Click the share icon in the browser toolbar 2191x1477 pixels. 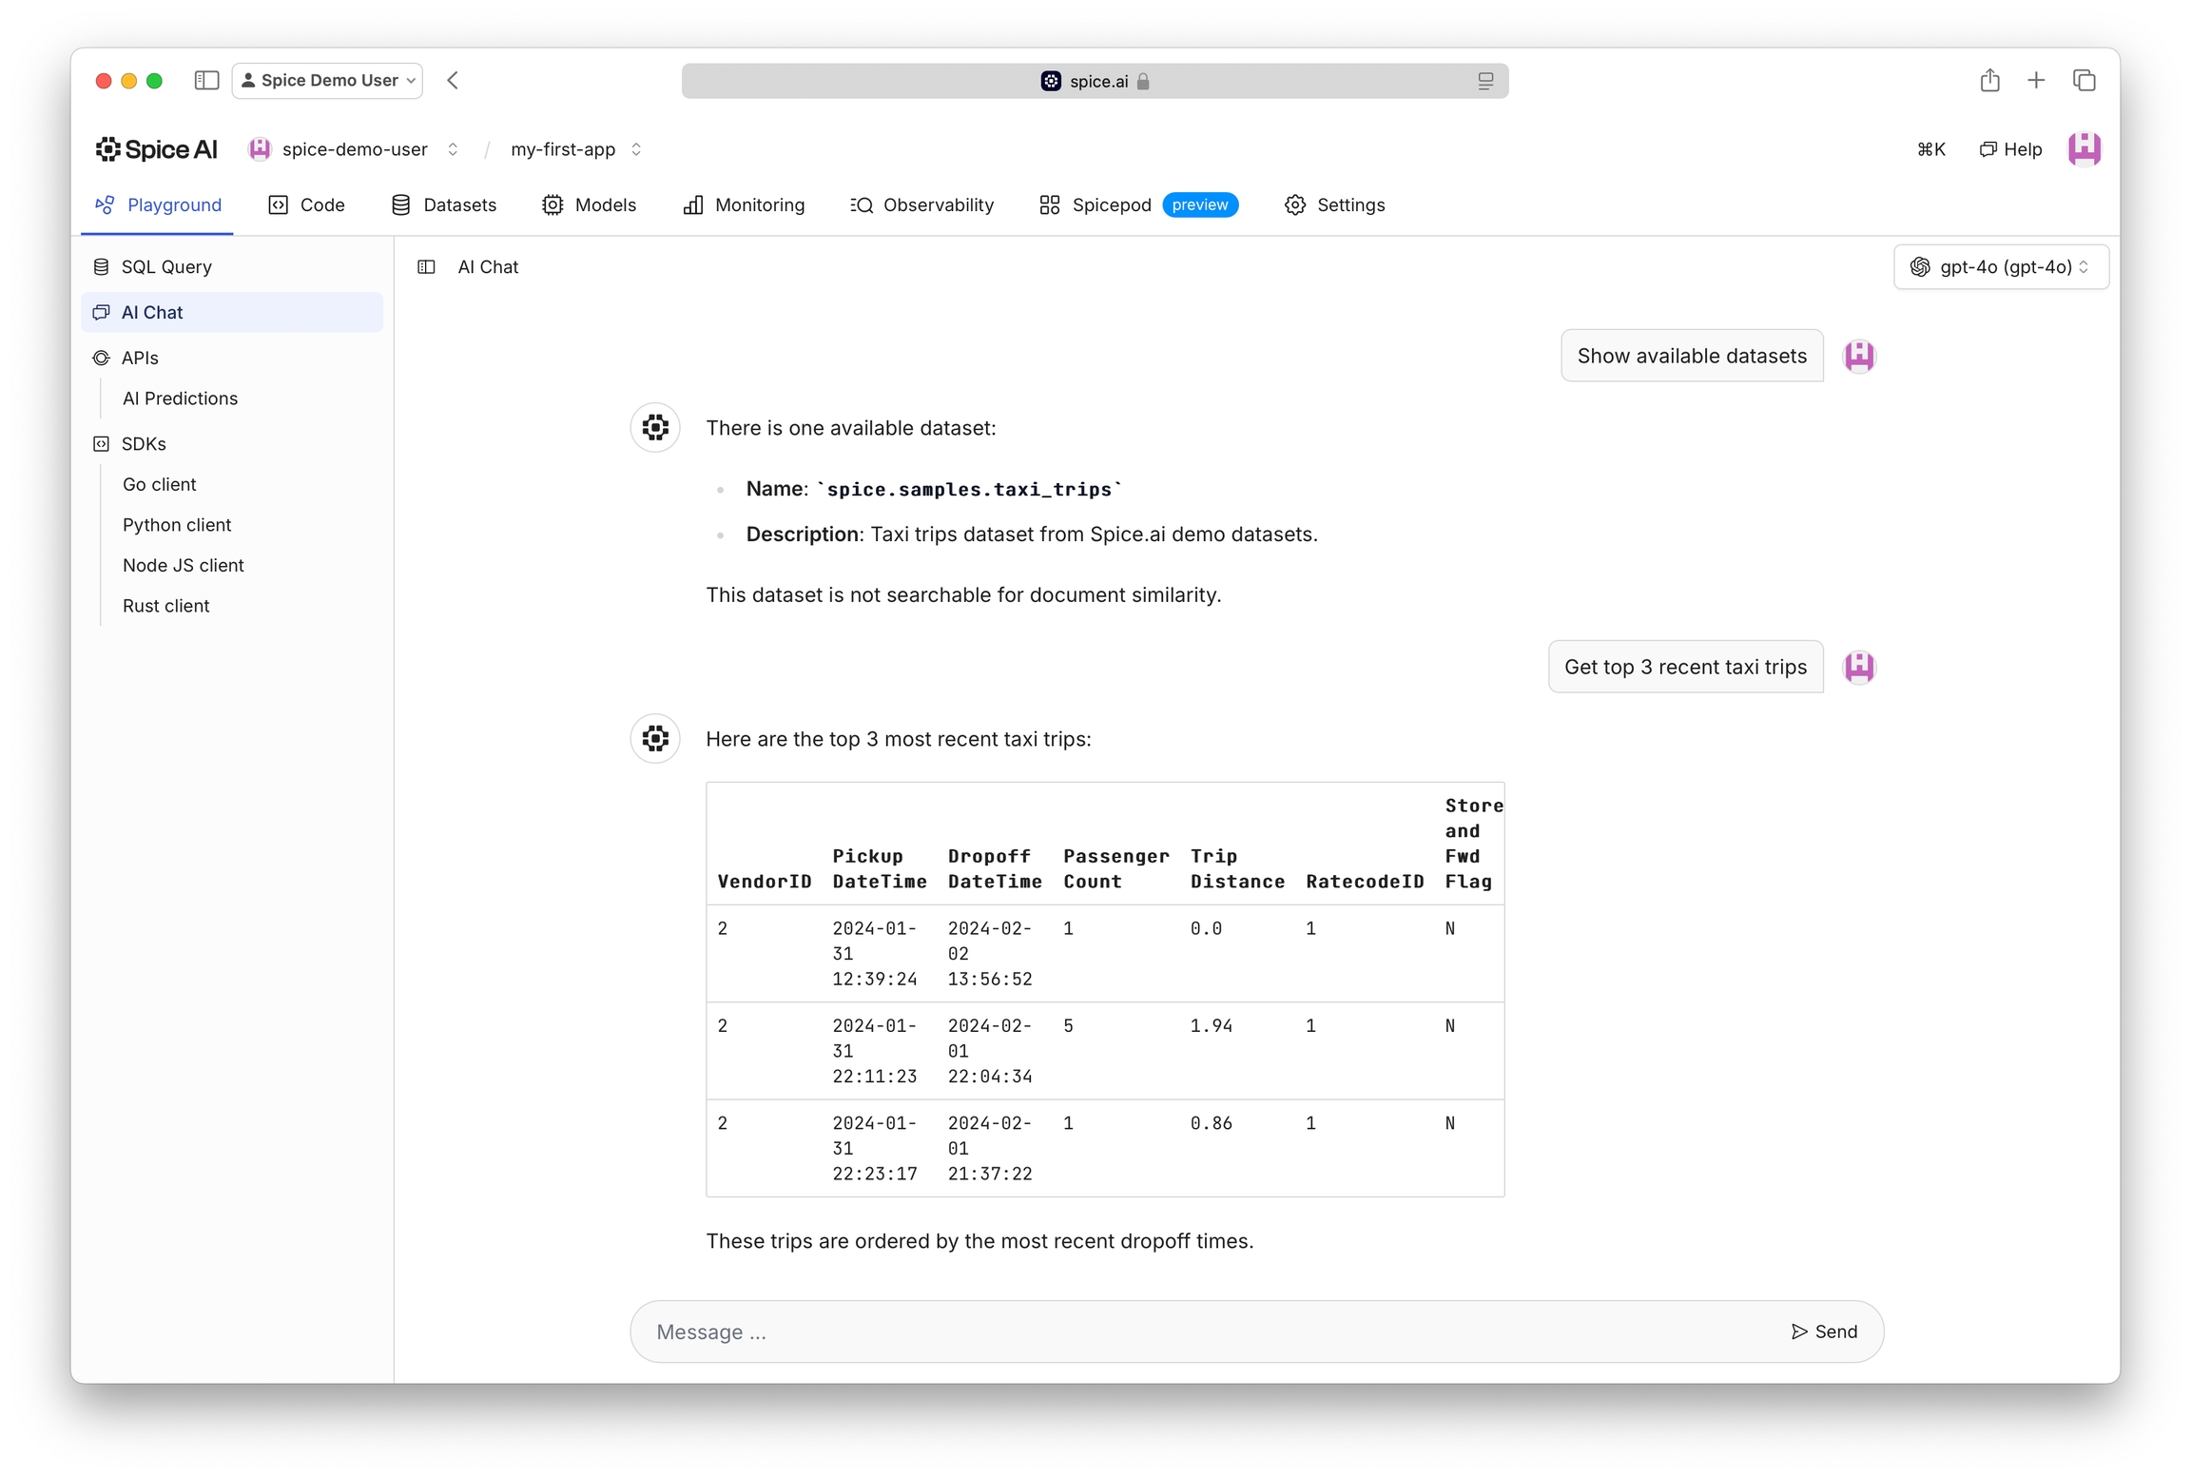pyautogui.click(x=1989, y=81)
